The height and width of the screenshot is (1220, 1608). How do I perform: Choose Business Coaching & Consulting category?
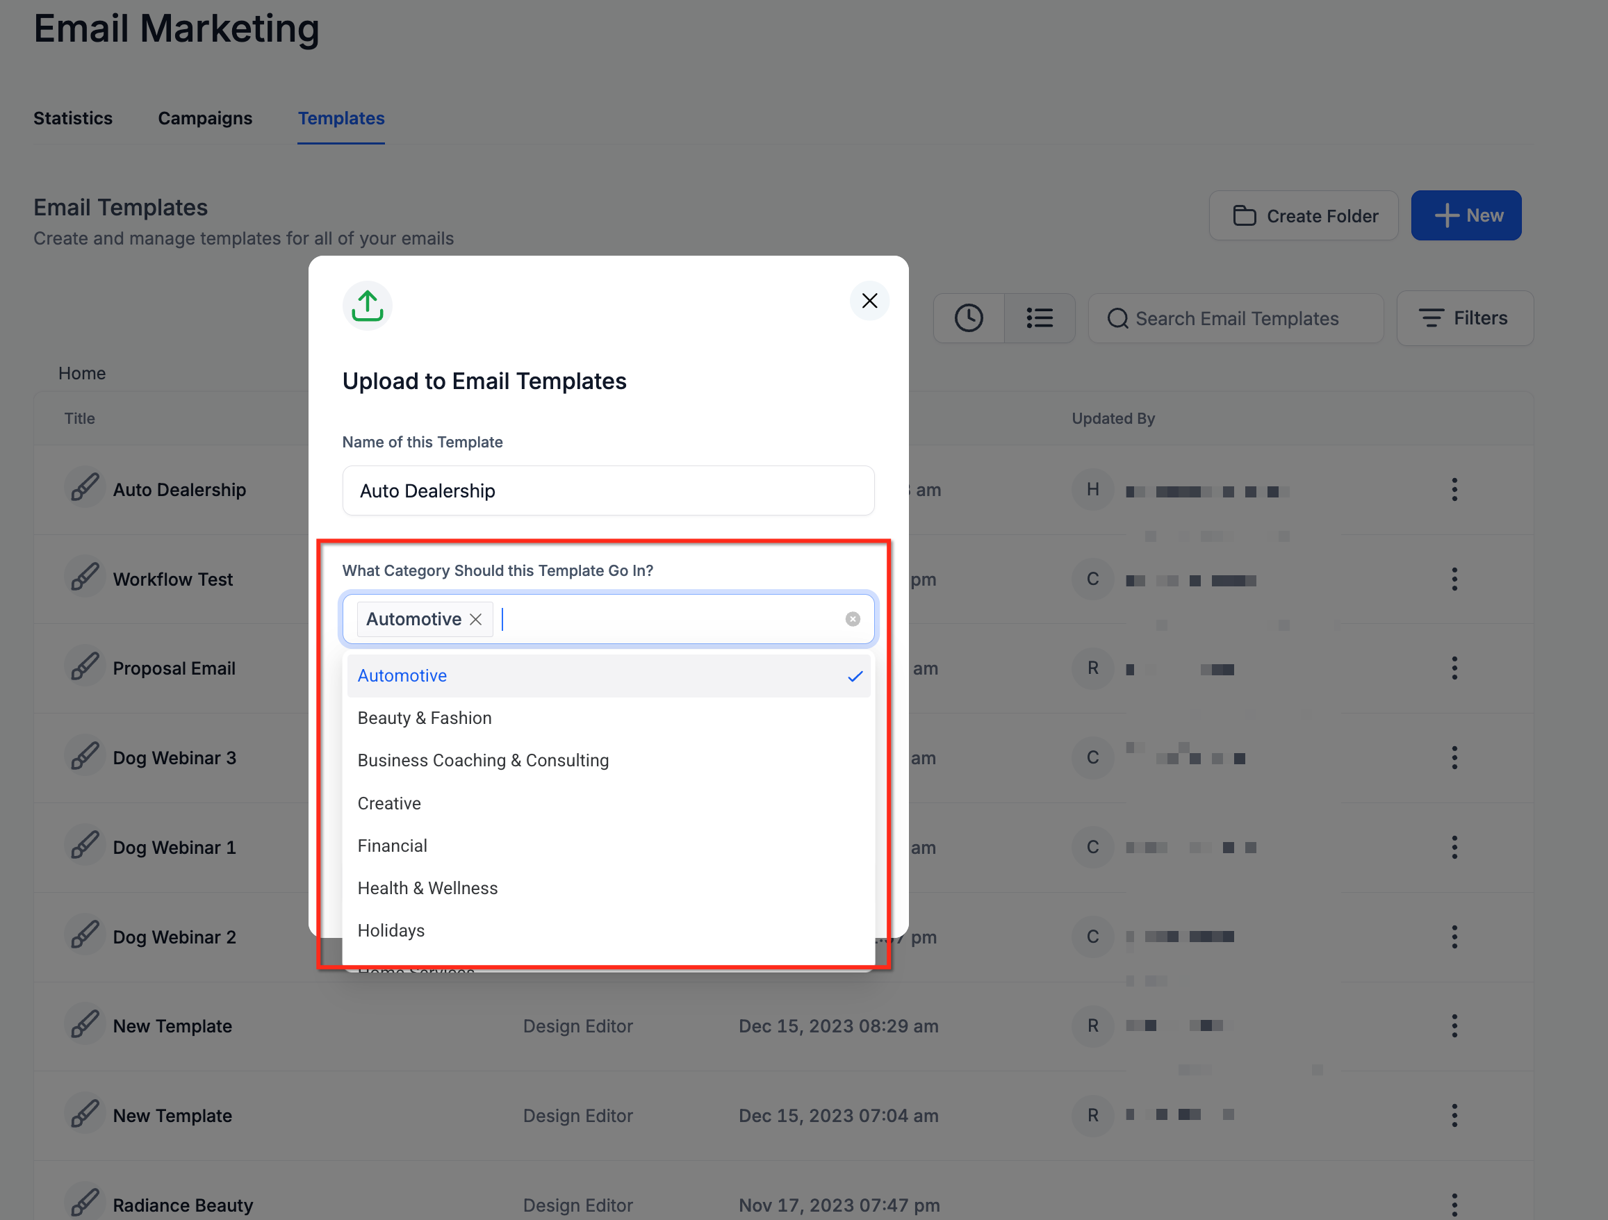tap(483, 761)
